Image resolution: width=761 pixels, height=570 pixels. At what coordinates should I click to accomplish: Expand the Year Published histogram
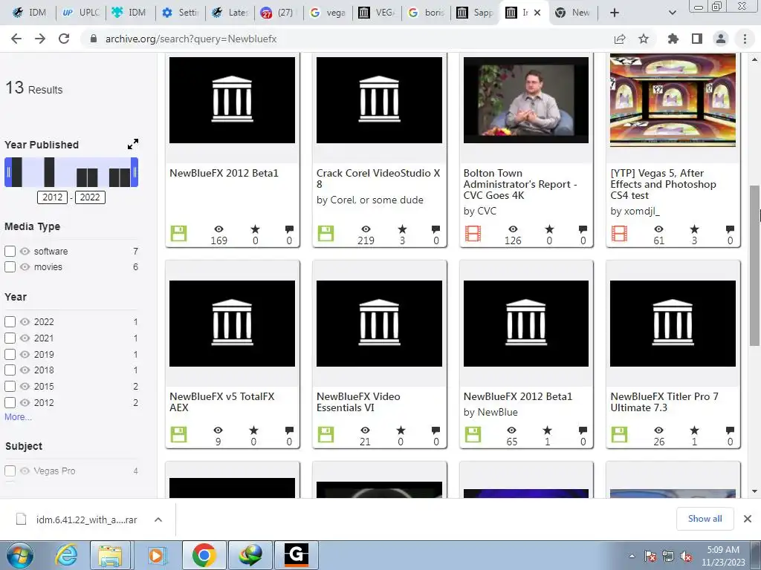click(132, 144)
